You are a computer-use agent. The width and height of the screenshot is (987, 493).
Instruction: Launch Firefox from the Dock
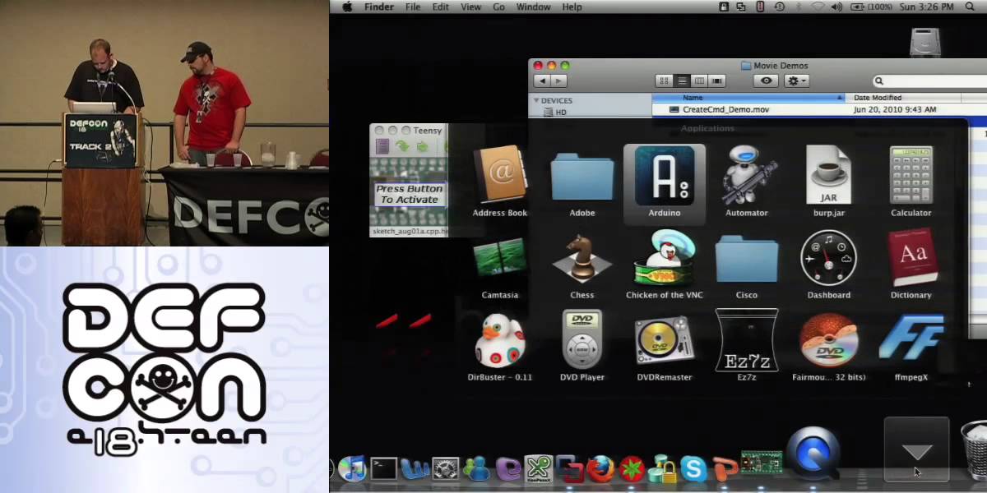[601, 469]
